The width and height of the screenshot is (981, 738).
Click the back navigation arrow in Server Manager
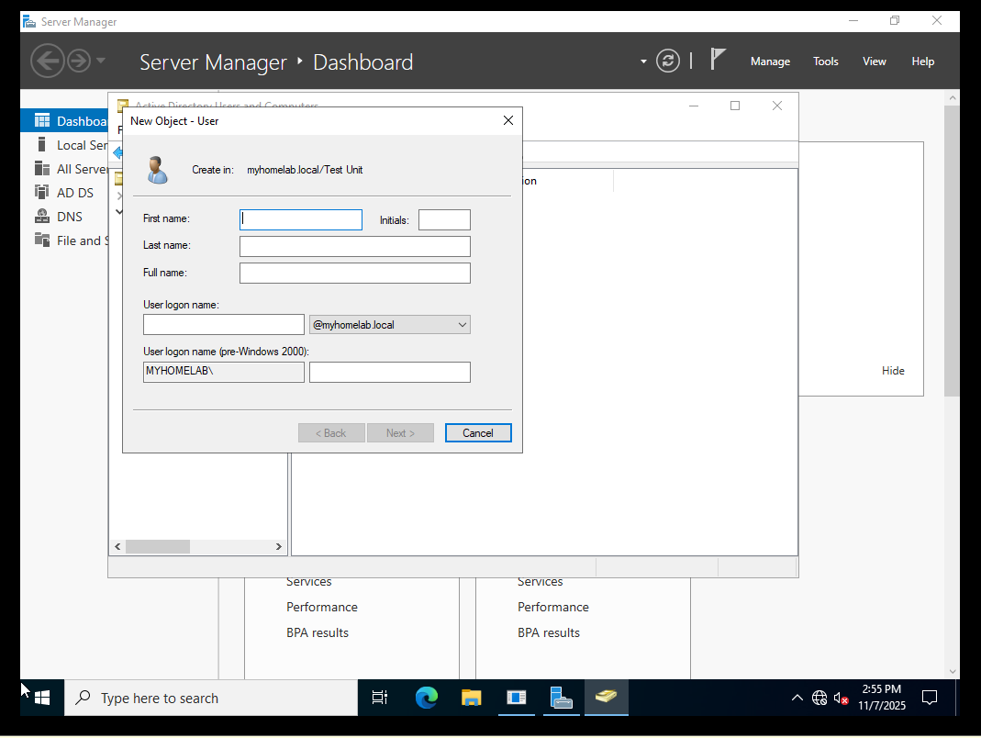47,61
